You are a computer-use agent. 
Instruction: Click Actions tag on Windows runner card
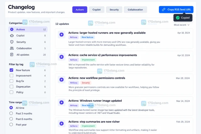coord(74,105)
